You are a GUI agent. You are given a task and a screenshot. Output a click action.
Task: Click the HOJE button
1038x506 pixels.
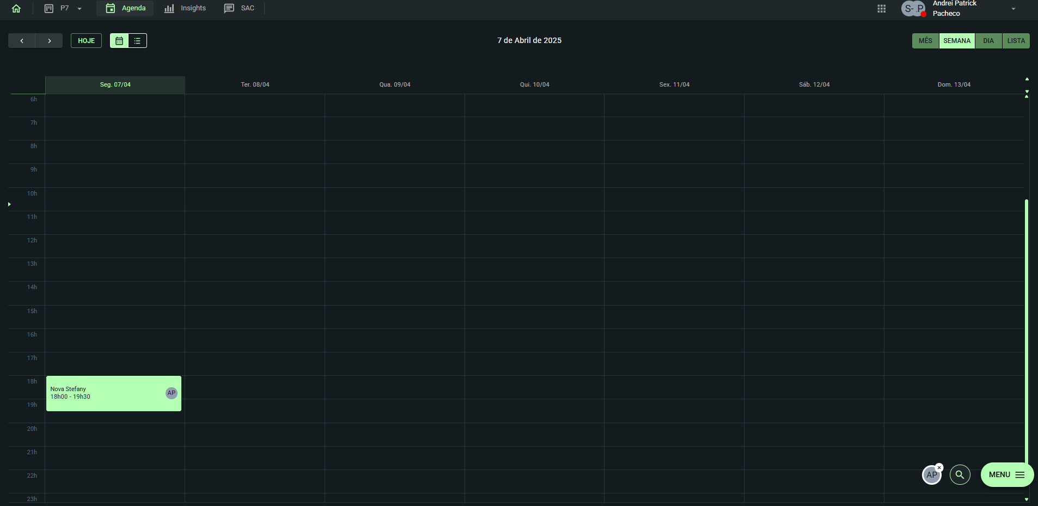click(x=86, y=41)
